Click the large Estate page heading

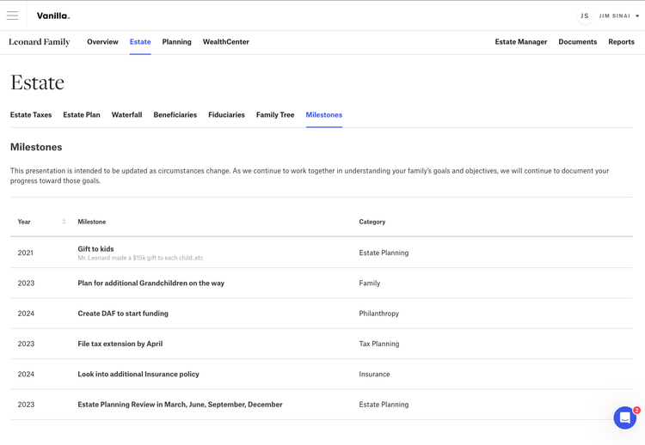38,82
